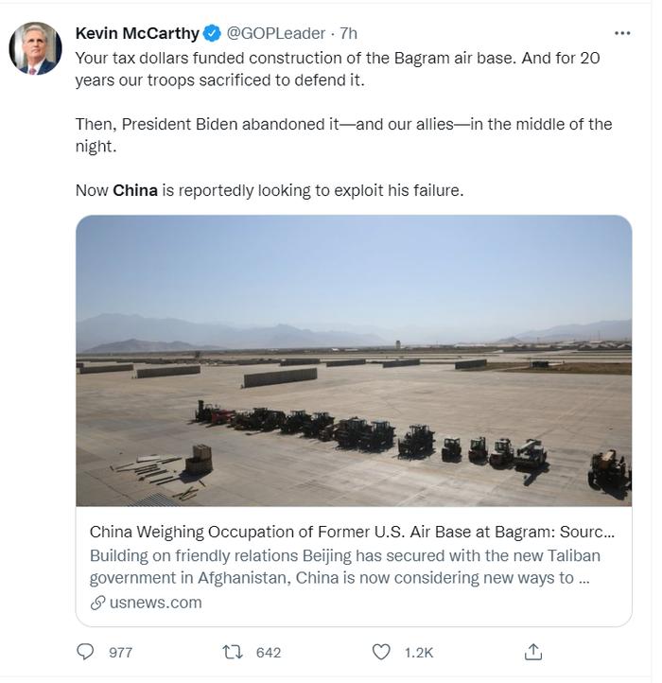Image resolution: width=662 pixels, height=683 pixels.
Task: Click the retweet arrows icon
Action: 233,652
